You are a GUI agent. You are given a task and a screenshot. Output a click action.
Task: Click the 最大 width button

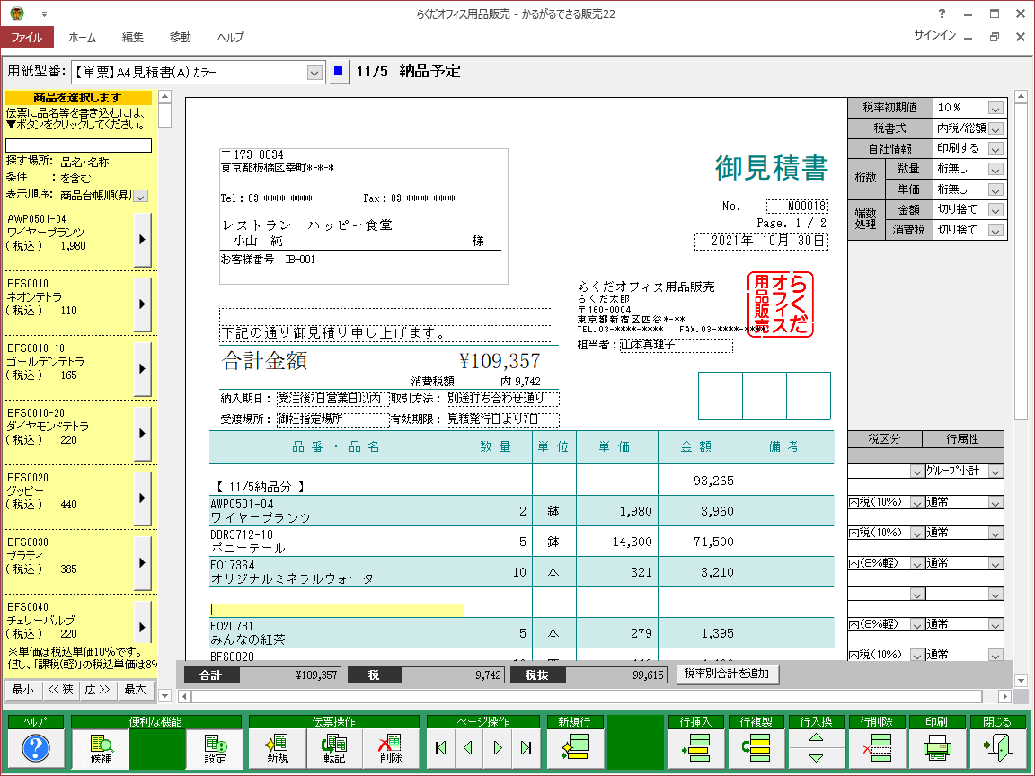pos(136,690)
